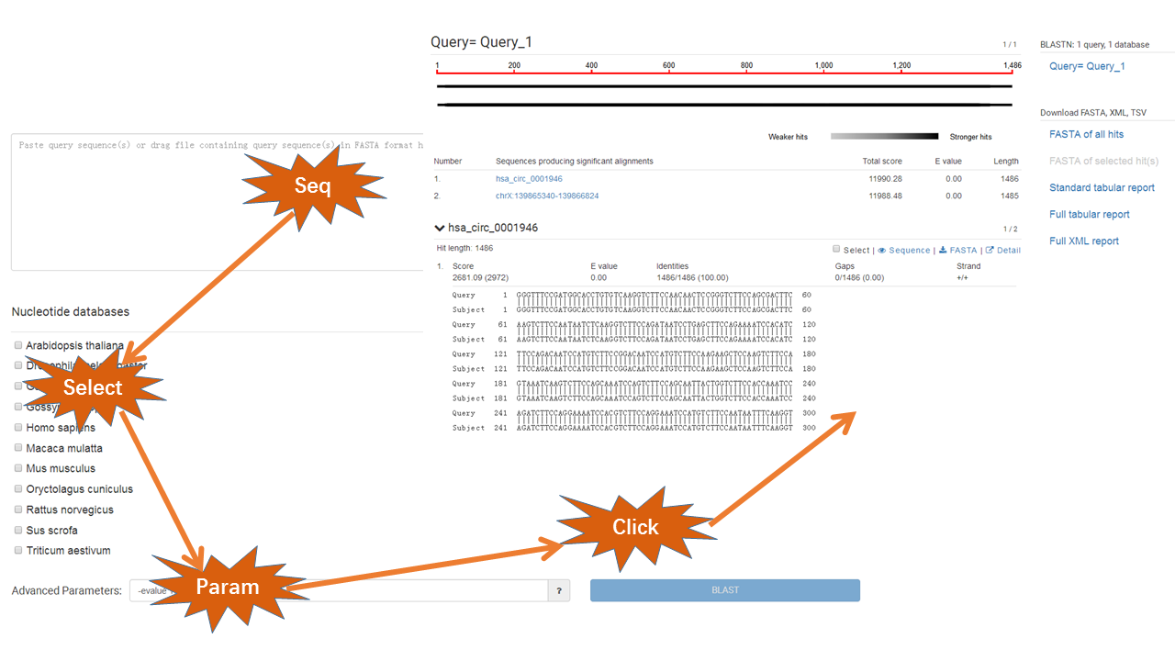Collapse the hsa_circ_0001946 hit section
The image size is (1175, 661).
pyautogui.click(x=440, y=228)
